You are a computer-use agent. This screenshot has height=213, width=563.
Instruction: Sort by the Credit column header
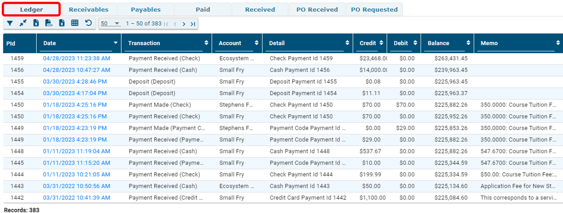click(x=367, y=43)
